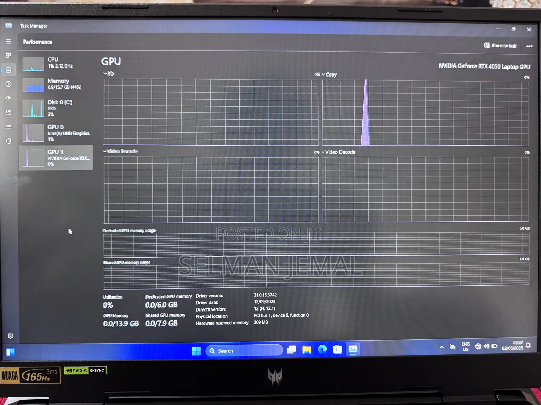The height and width of the screenshot is (405, 541).
Task: Select GPU 0 Intel UHD Graphics item
Action: point(56,133)
